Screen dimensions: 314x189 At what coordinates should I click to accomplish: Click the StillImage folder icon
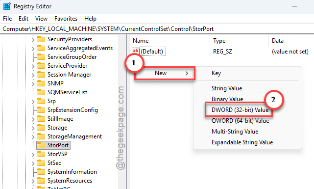tap(41, 119)
